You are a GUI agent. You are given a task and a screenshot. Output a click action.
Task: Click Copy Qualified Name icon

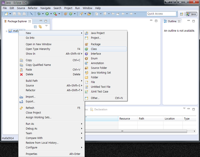tap(21, 65)
